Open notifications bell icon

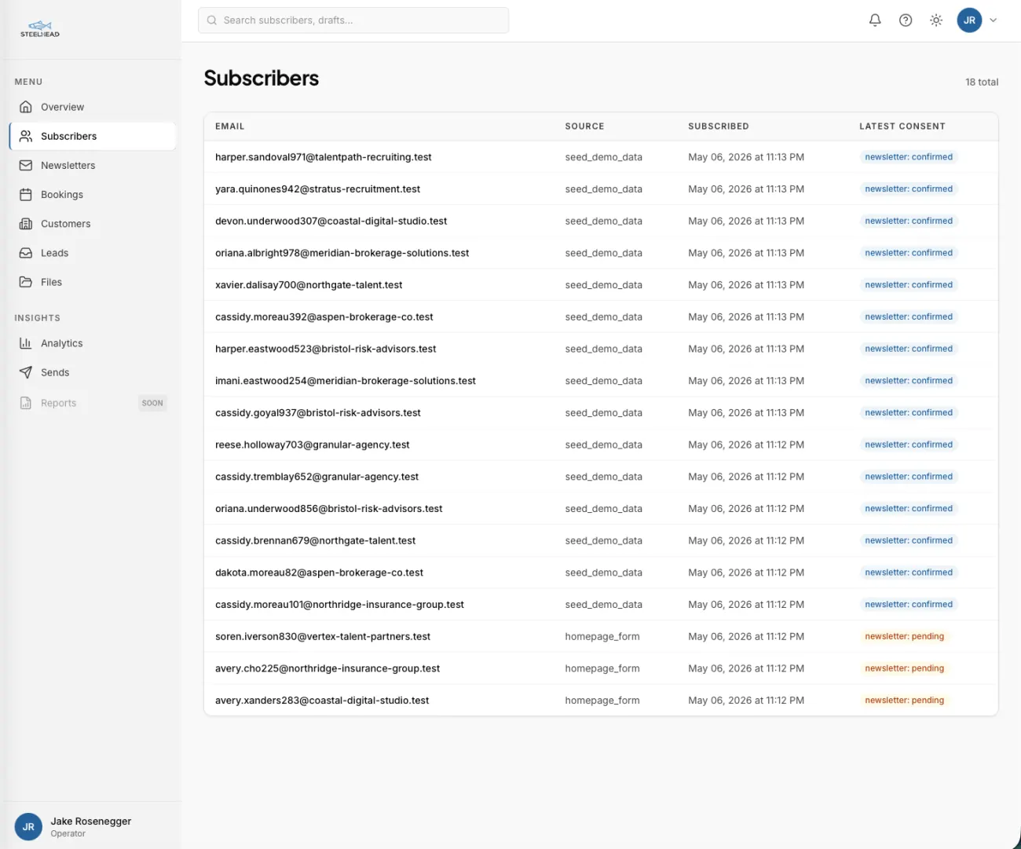pyautogui.click(x=875, y=20)
